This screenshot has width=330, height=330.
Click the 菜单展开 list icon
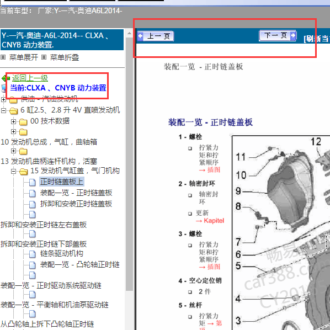[3, 57]
